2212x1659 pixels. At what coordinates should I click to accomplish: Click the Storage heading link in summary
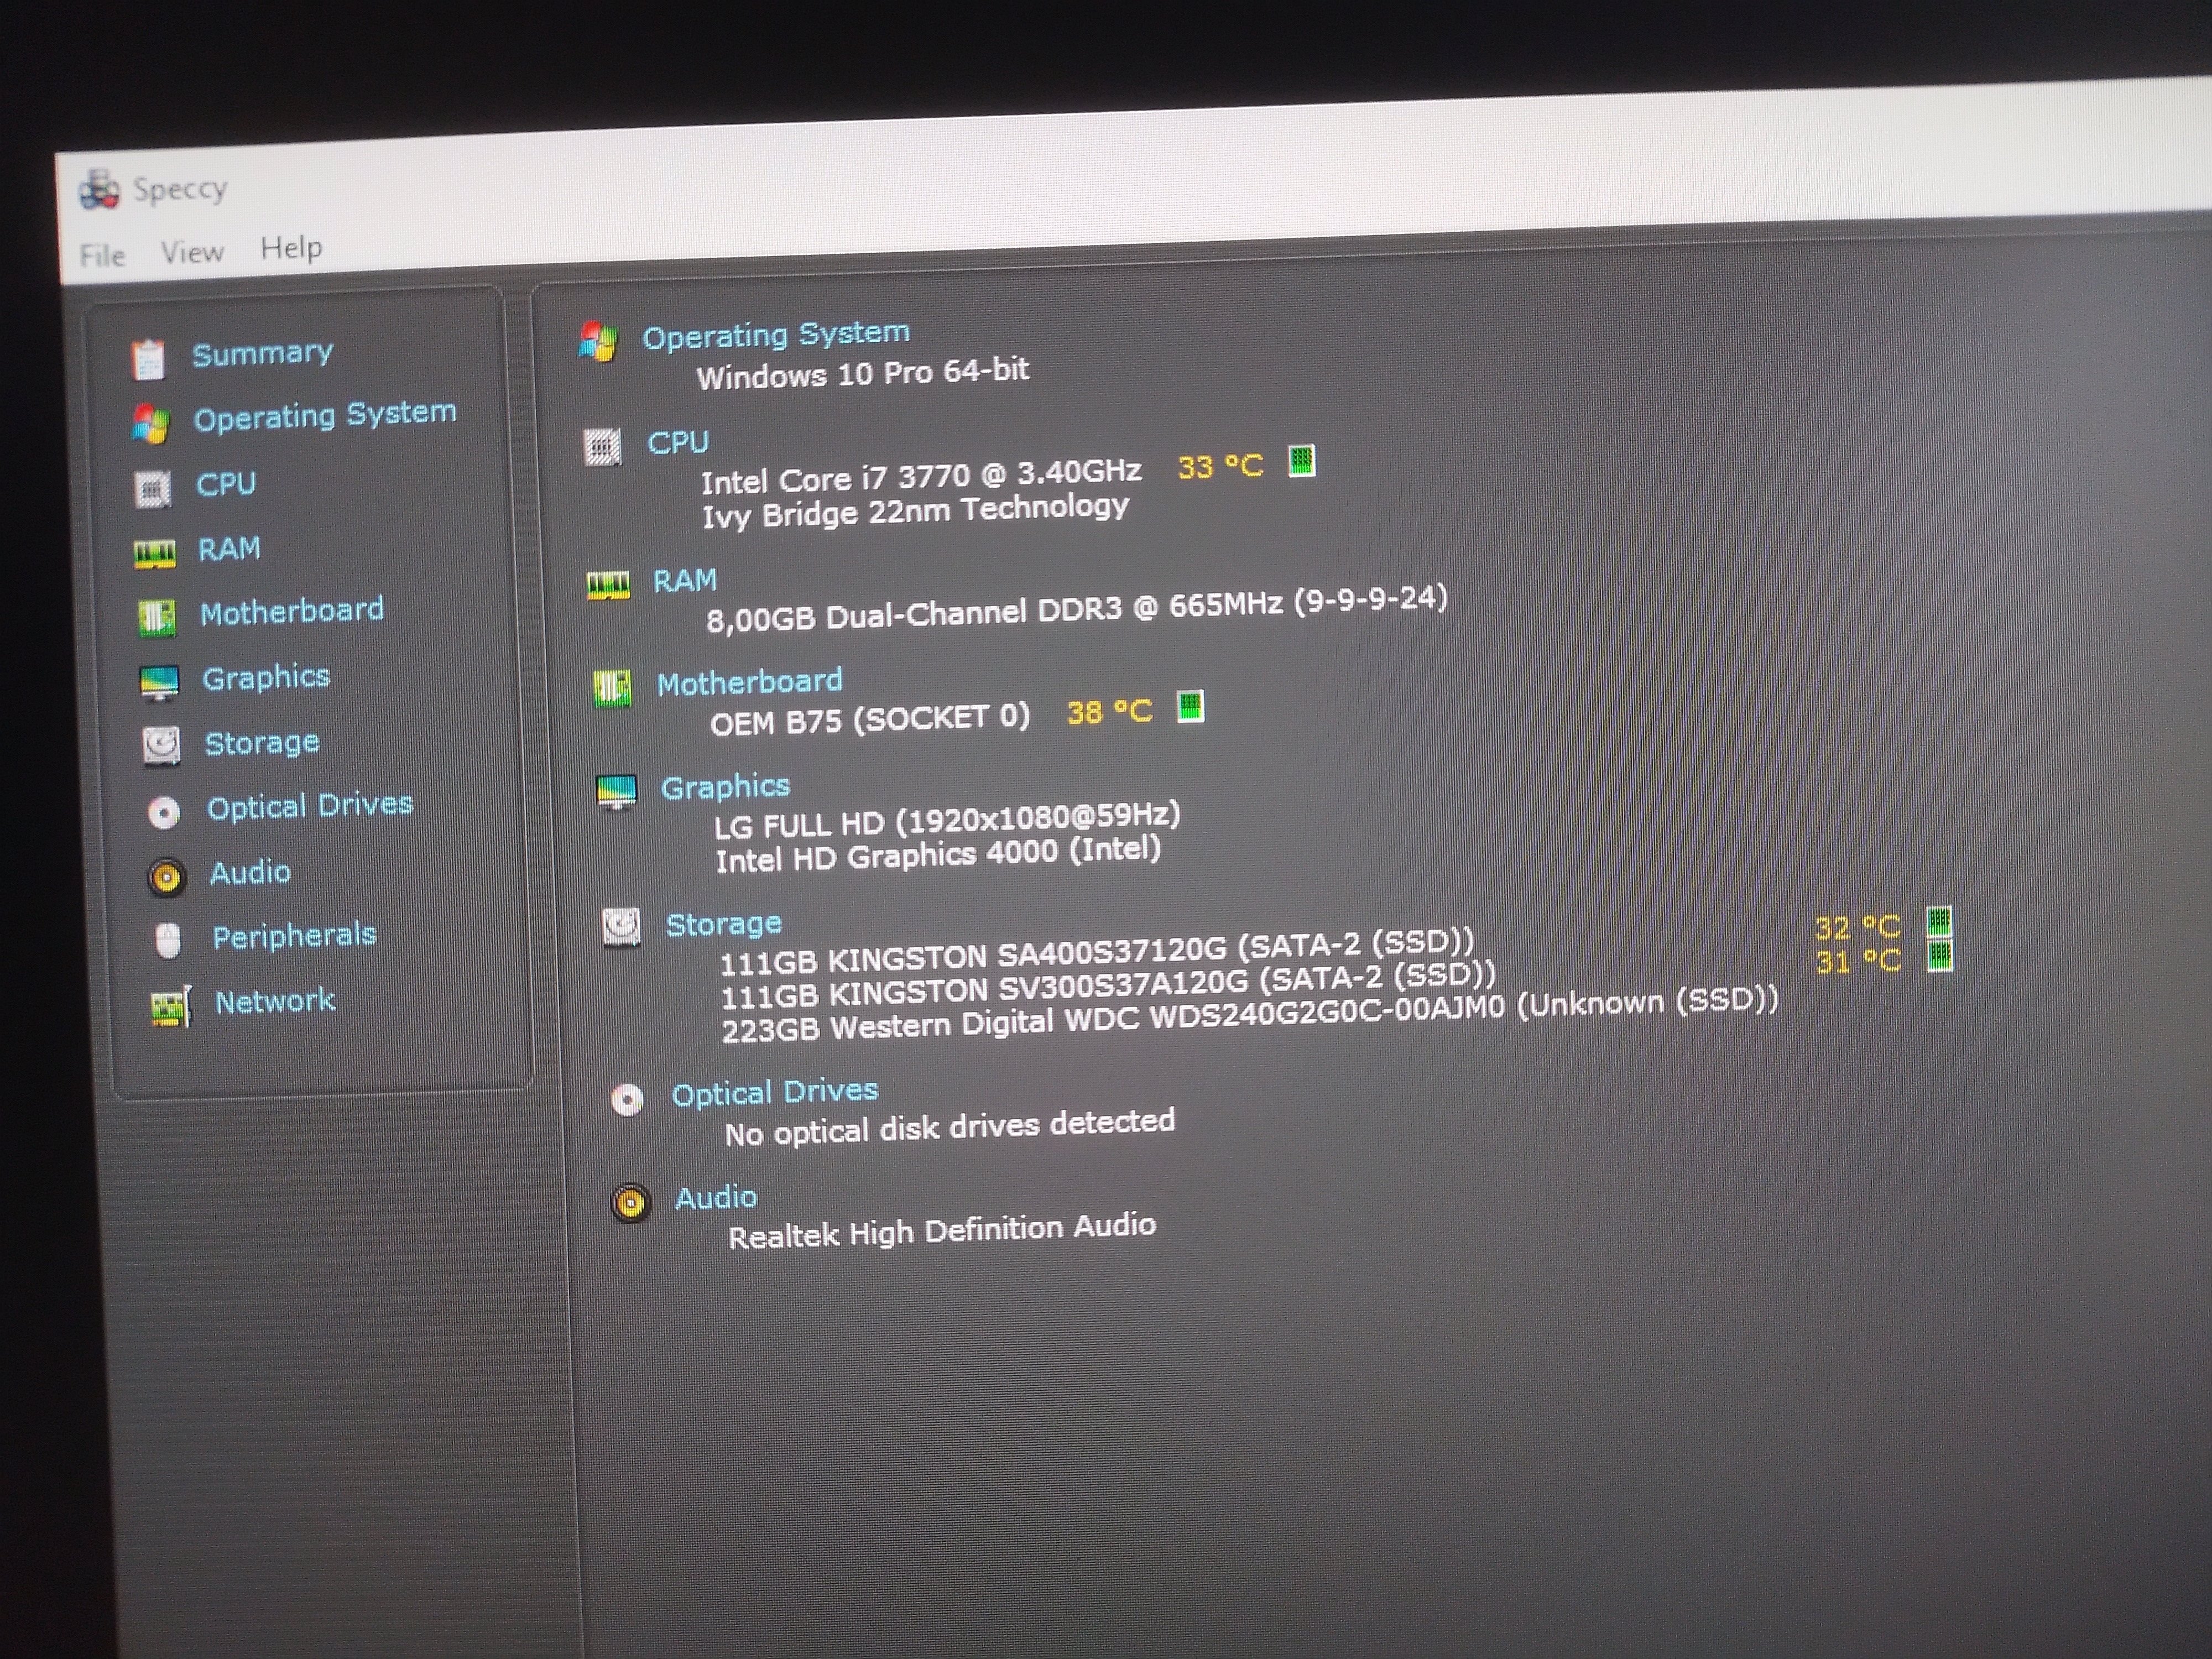tap(723, 924)
